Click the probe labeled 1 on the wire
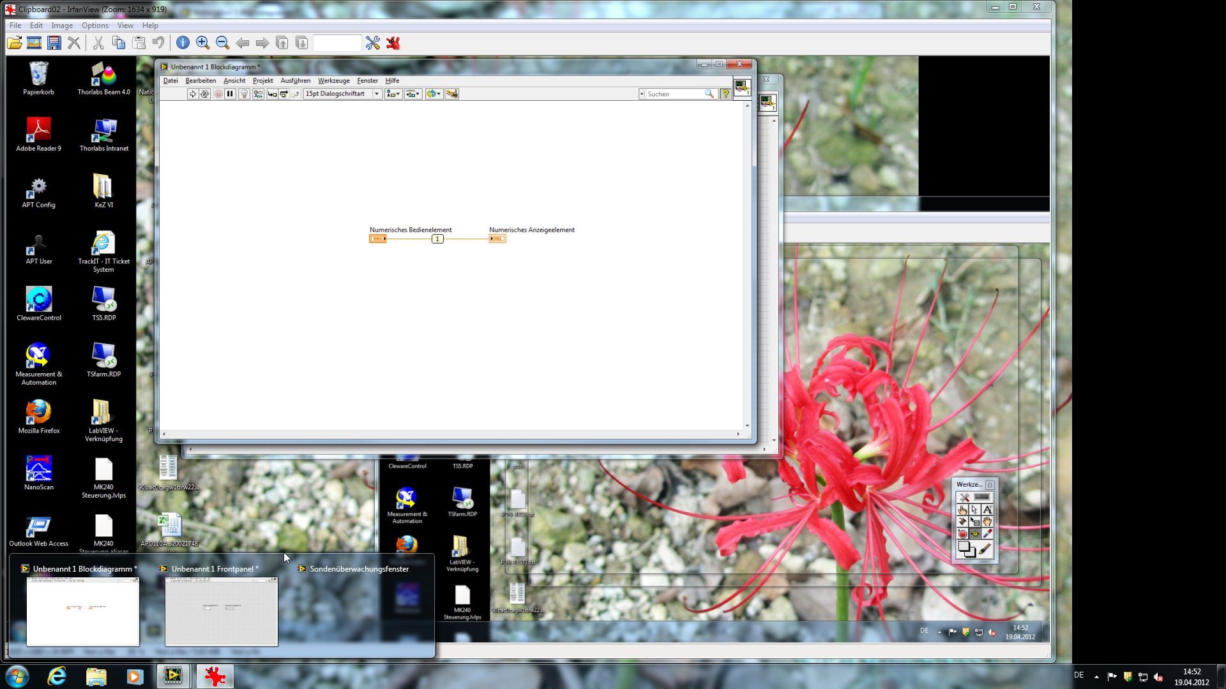The height and width of the screenshot is (689, 1226). pos(437,239)
